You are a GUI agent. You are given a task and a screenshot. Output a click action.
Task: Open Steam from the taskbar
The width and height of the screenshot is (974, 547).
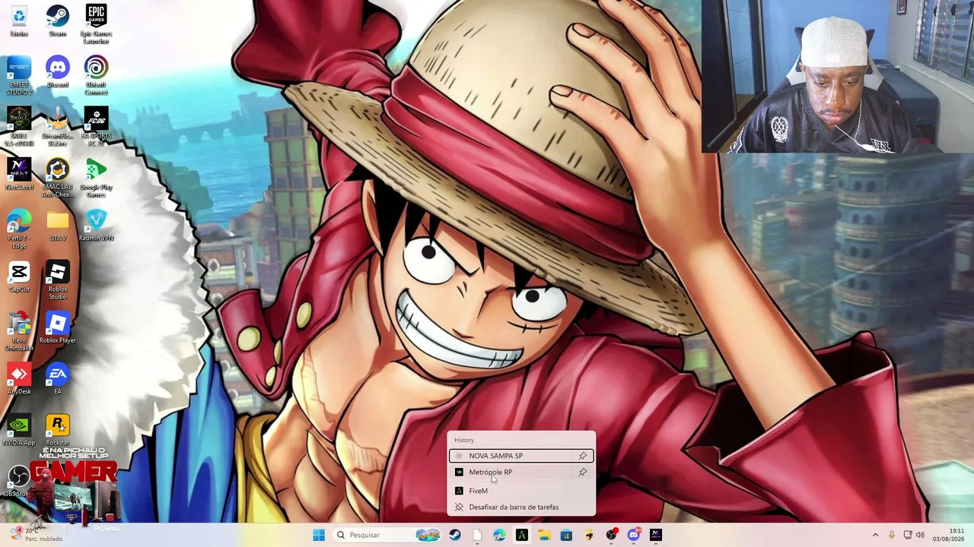point(455,535)
